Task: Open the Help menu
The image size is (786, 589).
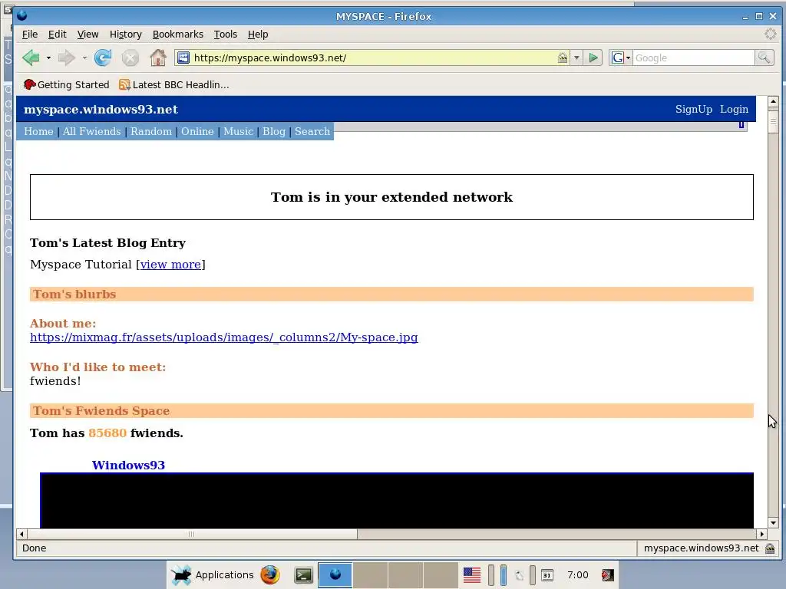Action: coord(258,34)
